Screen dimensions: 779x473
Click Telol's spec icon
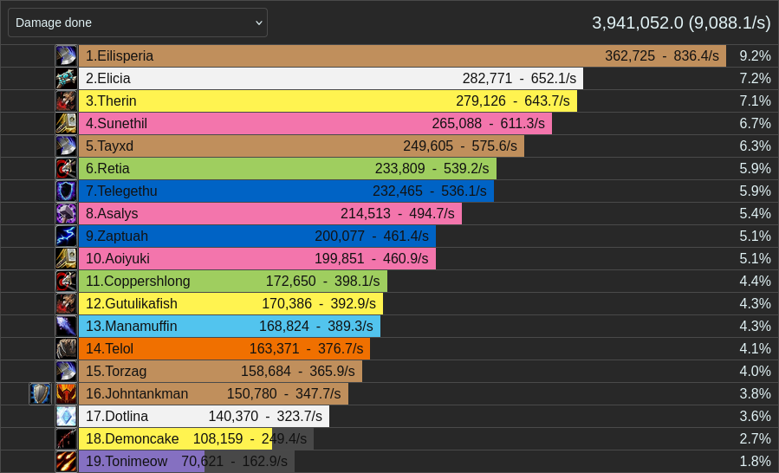pyautogui.click(x=66, y=349)
